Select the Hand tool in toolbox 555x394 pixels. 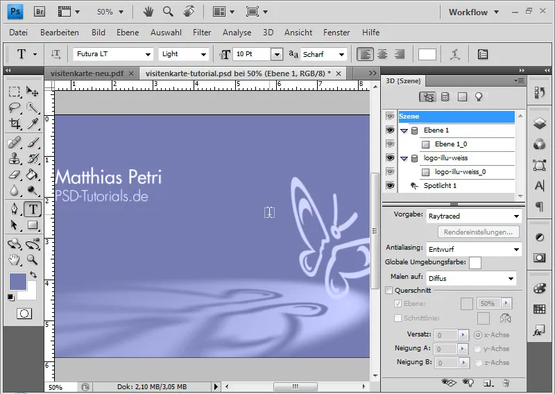click(x=14, y=260)
